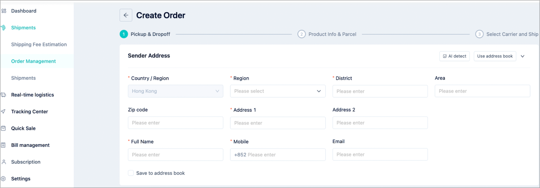This screenshot has height=188, width=540.
Task: Click the back arrow beside Create Order
Action: click(126, 15)
